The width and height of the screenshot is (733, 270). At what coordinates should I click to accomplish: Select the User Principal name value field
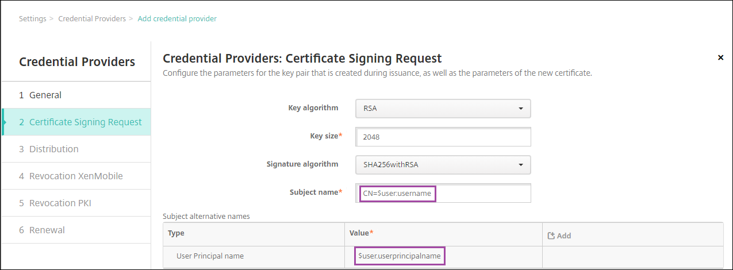400,256
